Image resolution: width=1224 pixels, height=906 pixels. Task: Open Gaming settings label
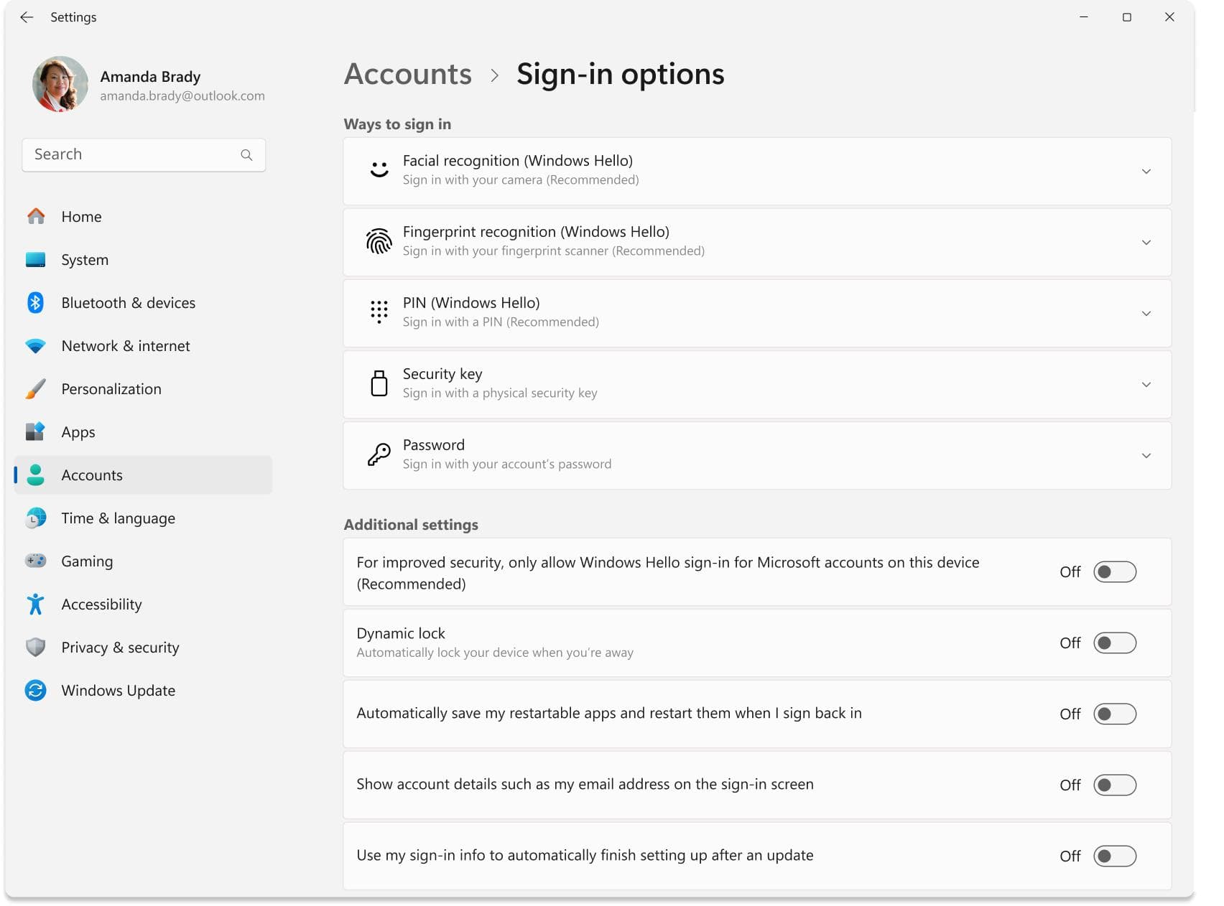click(x=87, y=561)
